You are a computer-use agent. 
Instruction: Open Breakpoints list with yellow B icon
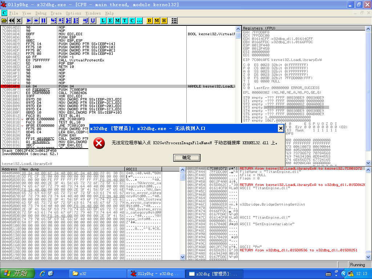149,21
